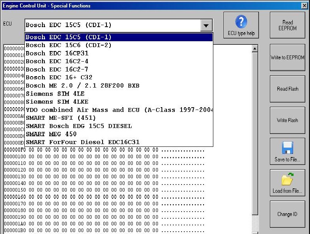Screen dimensions: 310x234
Task: Click the Read Flash button
Action: 287,89
